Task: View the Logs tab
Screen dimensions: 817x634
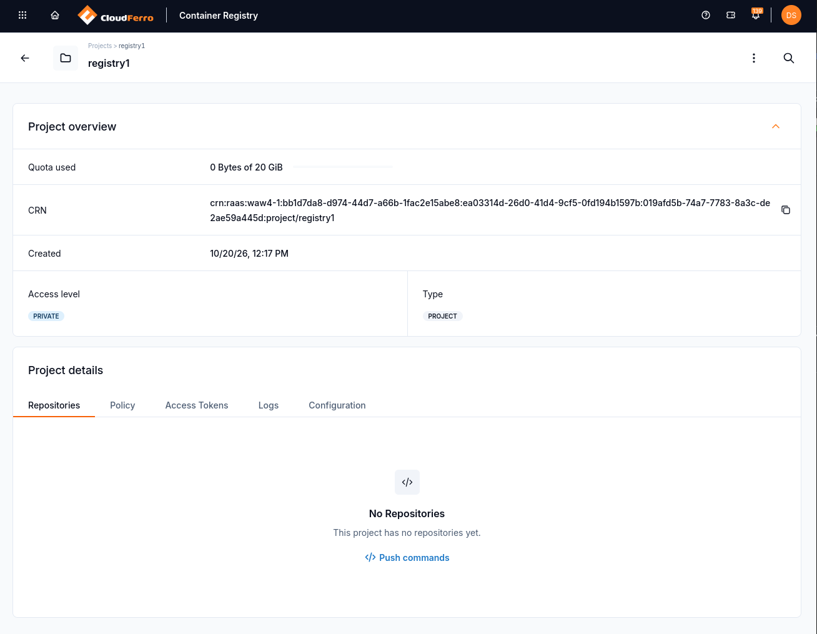Action: point(269,405)
